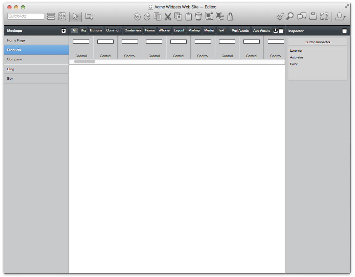Click the Delete trash can icon

[x=198, y=16]
